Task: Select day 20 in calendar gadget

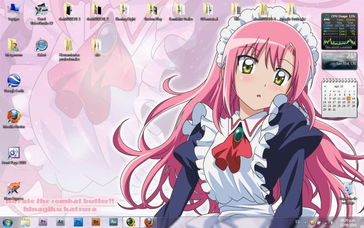Action: [x=348, y=102]
